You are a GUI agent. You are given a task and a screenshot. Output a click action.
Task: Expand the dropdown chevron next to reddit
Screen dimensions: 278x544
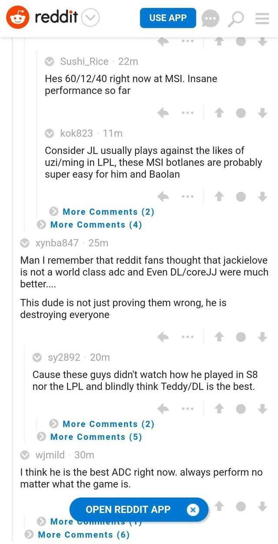(90, 18)
